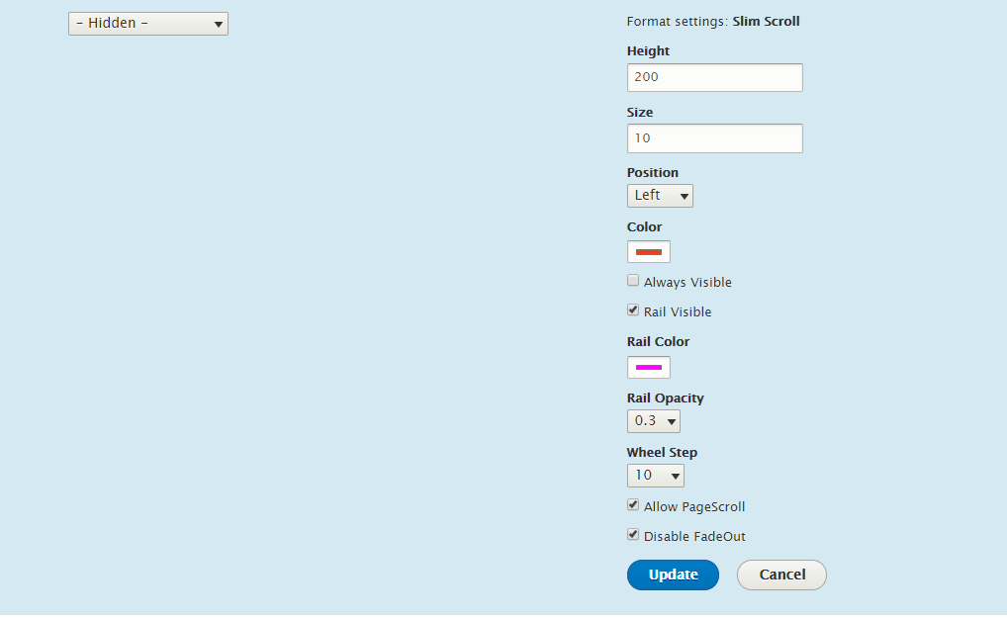
Task: Open the Hidden region dropdown
Action: pos(148,24)
